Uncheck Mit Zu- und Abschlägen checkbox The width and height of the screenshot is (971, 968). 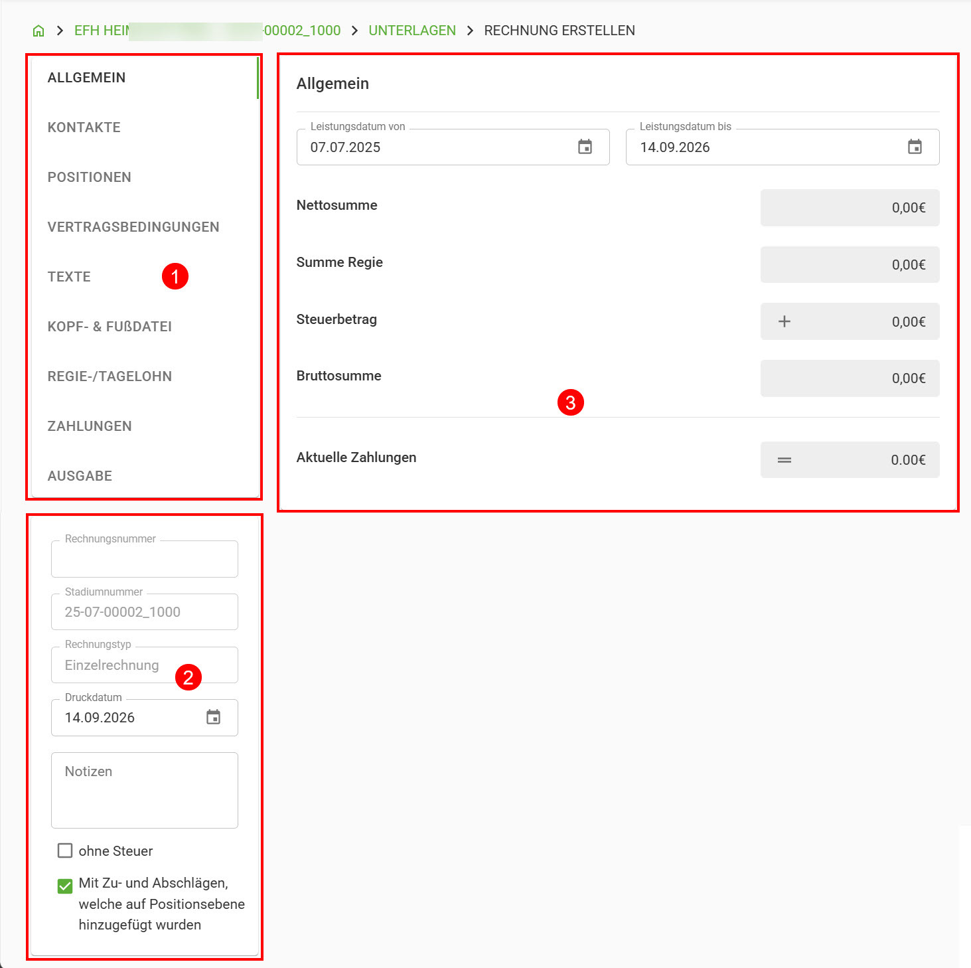[65, 886]
